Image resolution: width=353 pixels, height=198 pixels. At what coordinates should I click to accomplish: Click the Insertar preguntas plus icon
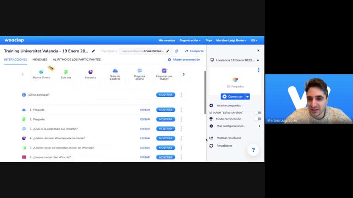click(x=211, y=105)
